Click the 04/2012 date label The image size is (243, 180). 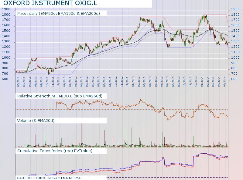[81, 82]
